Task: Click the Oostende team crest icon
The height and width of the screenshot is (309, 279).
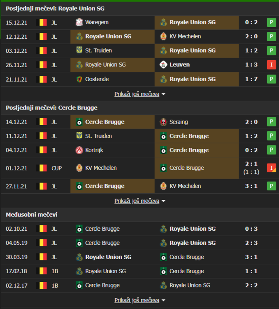Action: pyautogui.click(x=79, y=79)
